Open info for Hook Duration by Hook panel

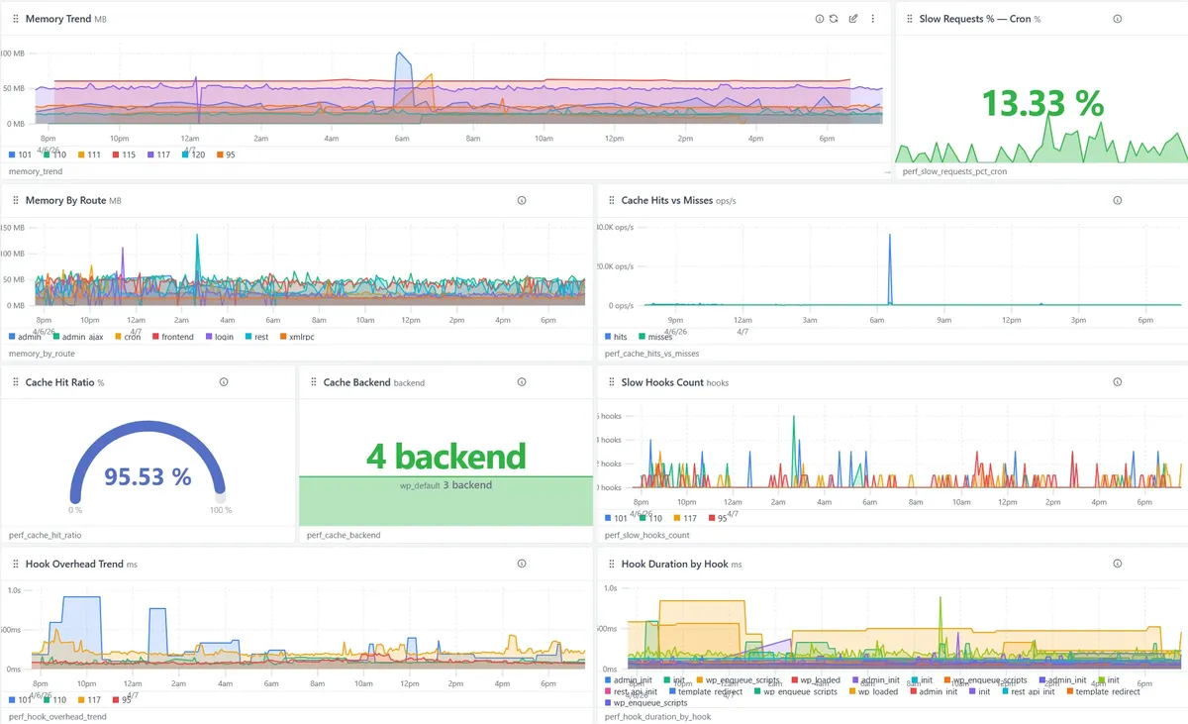pos(1117,563)
